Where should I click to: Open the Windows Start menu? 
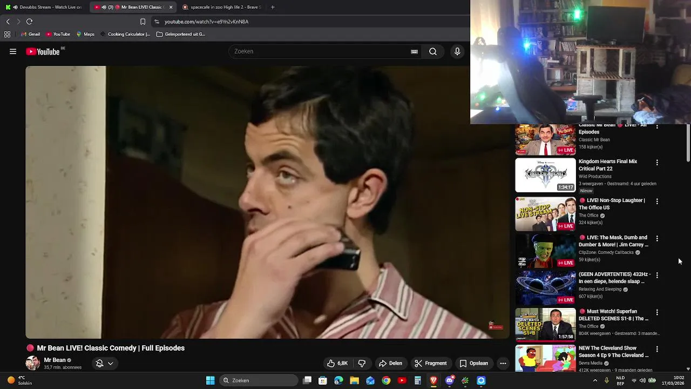click(x=210, y=380)
